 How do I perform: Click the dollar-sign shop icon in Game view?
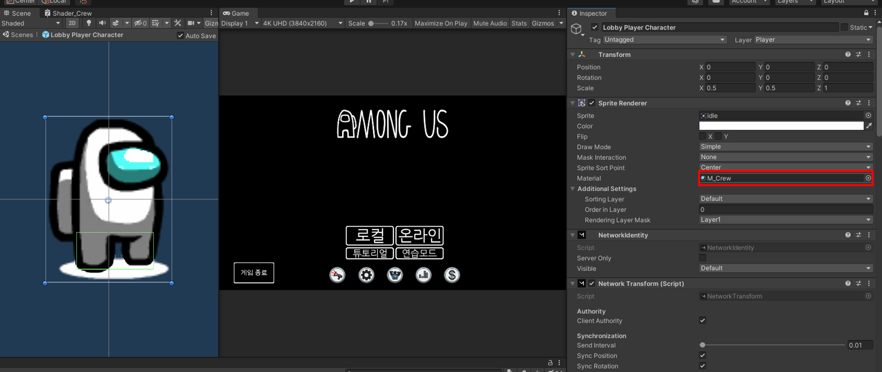452,275
